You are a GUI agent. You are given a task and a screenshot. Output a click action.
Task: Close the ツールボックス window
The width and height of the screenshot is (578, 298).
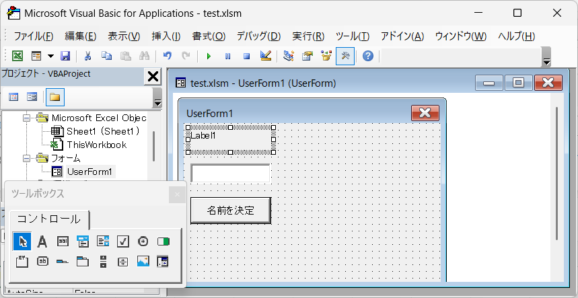pos(178,194)
